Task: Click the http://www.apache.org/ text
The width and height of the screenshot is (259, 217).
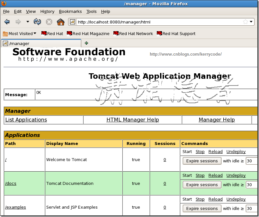Action: pyautogui.click(x=68, y=59)
